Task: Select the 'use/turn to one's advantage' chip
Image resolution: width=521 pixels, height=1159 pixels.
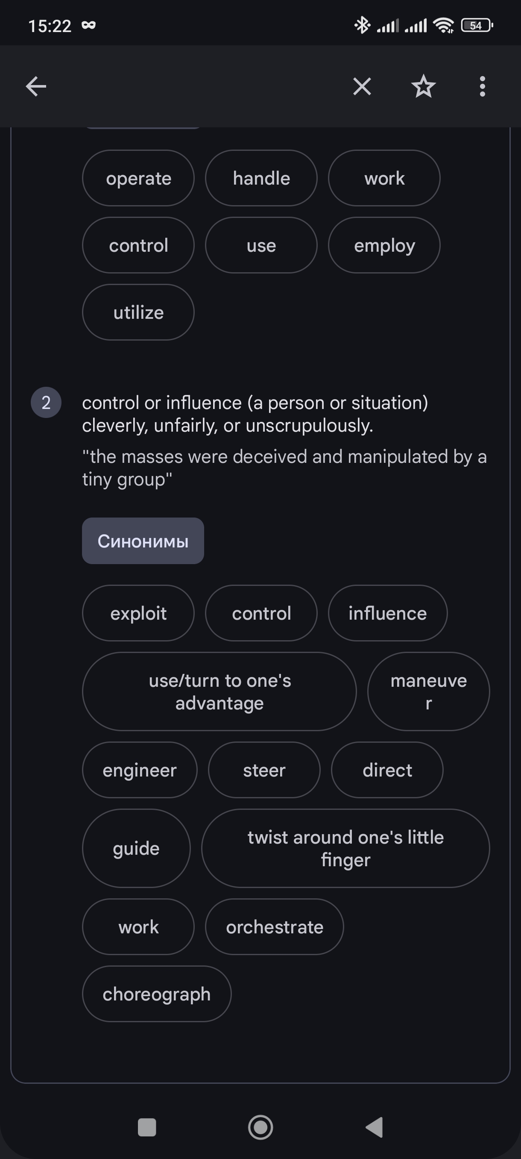Action: 220,691
